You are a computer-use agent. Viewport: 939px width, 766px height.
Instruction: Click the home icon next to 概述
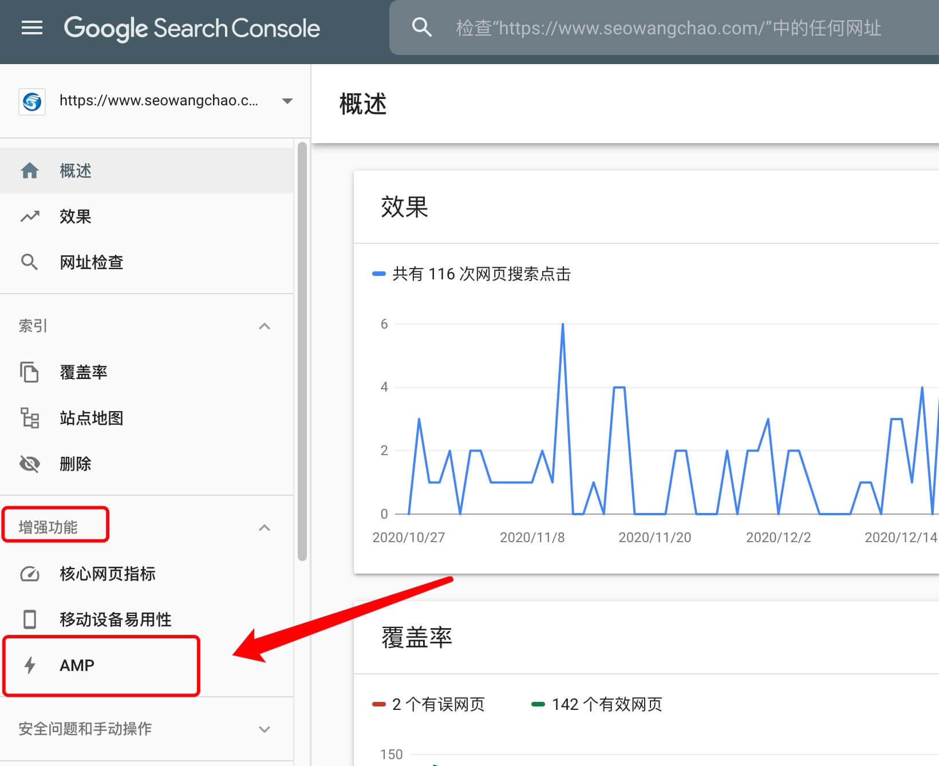pyautogui.click(x=30, y=171)
